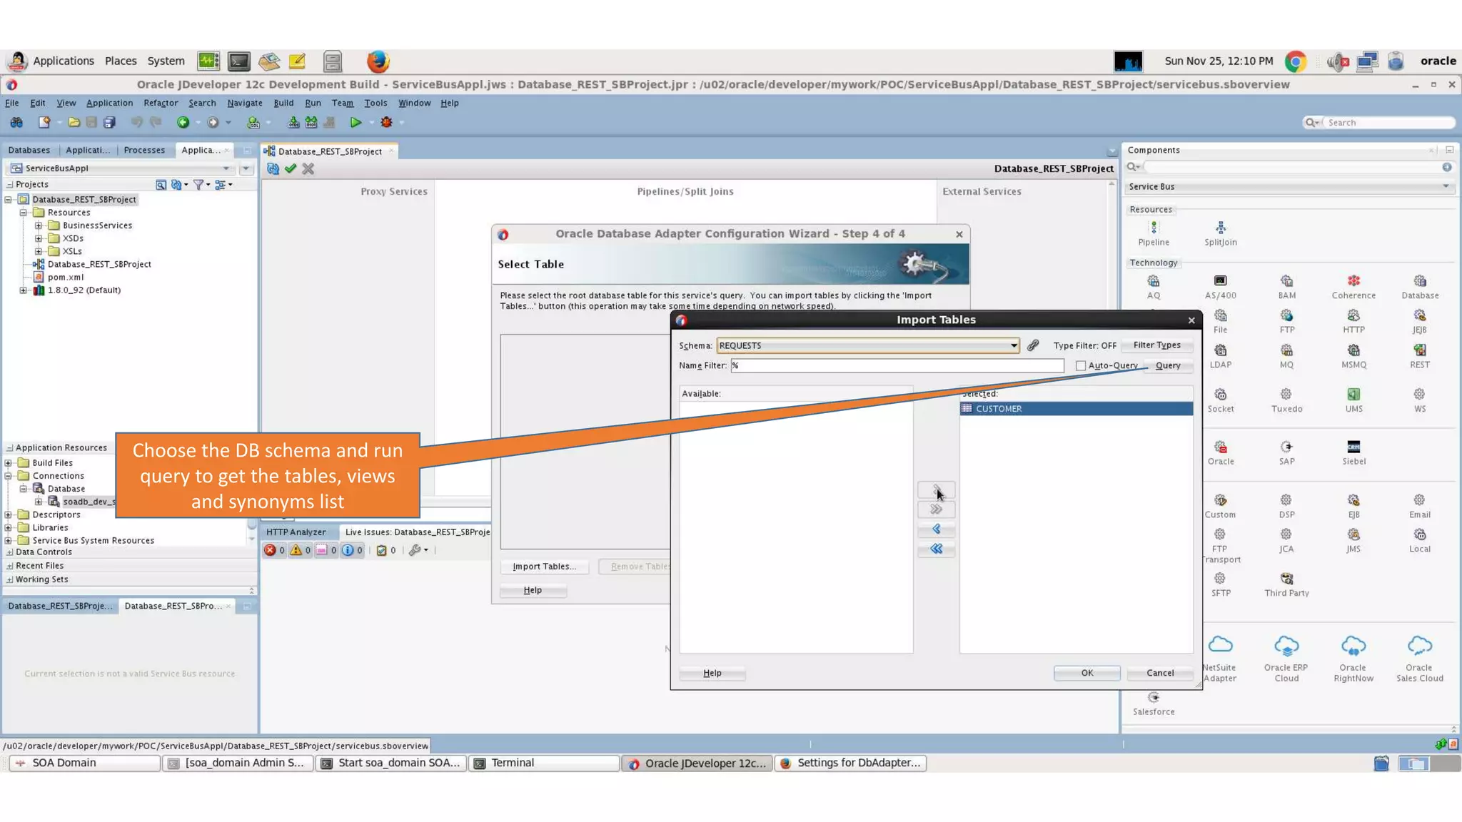The width and height of the screenshot is (1462, 822).
Task: Click the Oracle ERP Cloud adapter
Action: click(x=1286, y=646)
